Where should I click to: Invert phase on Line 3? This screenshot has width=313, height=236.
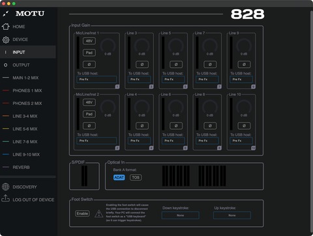tap(142, 65)
